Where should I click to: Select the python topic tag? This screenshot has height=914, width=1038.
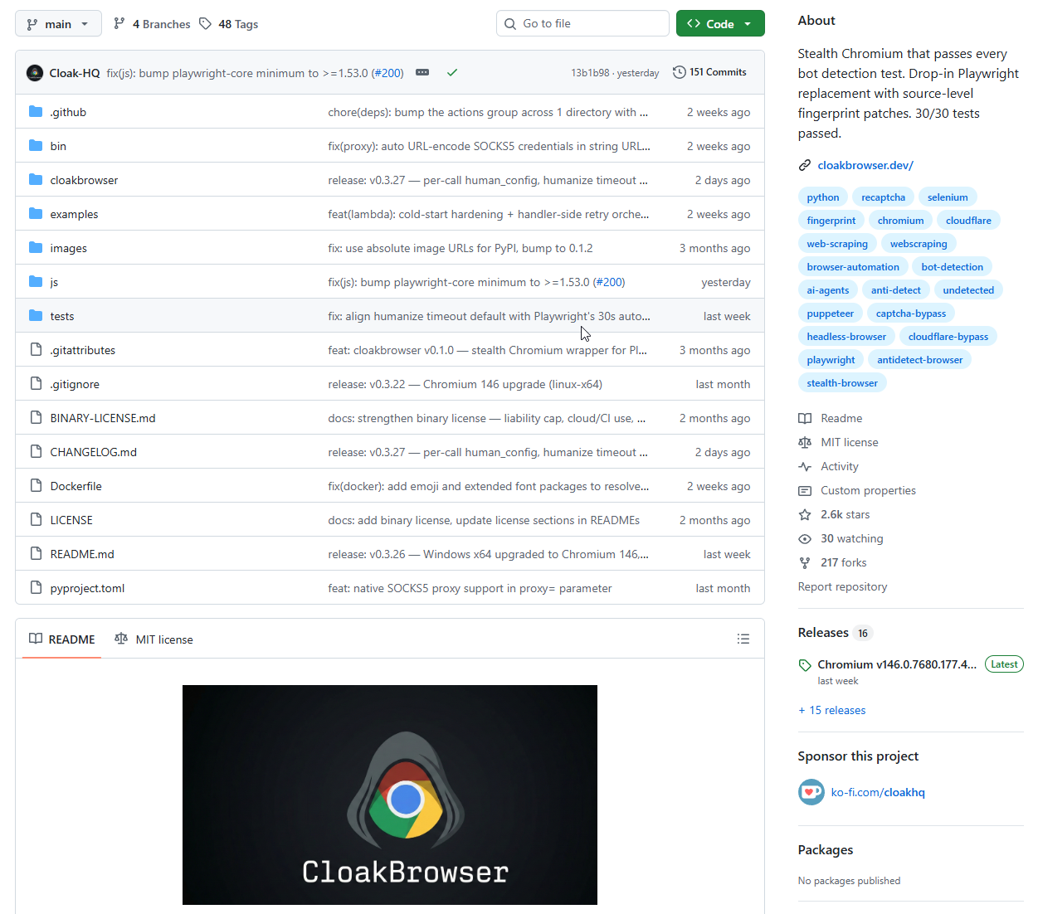coord(823,197)
